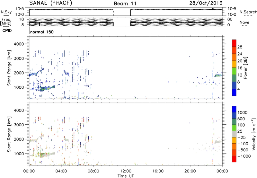This screenshot has width=257, height=178.
Task: Click the 28 tick on the Power scale
Action: point(240,47)
